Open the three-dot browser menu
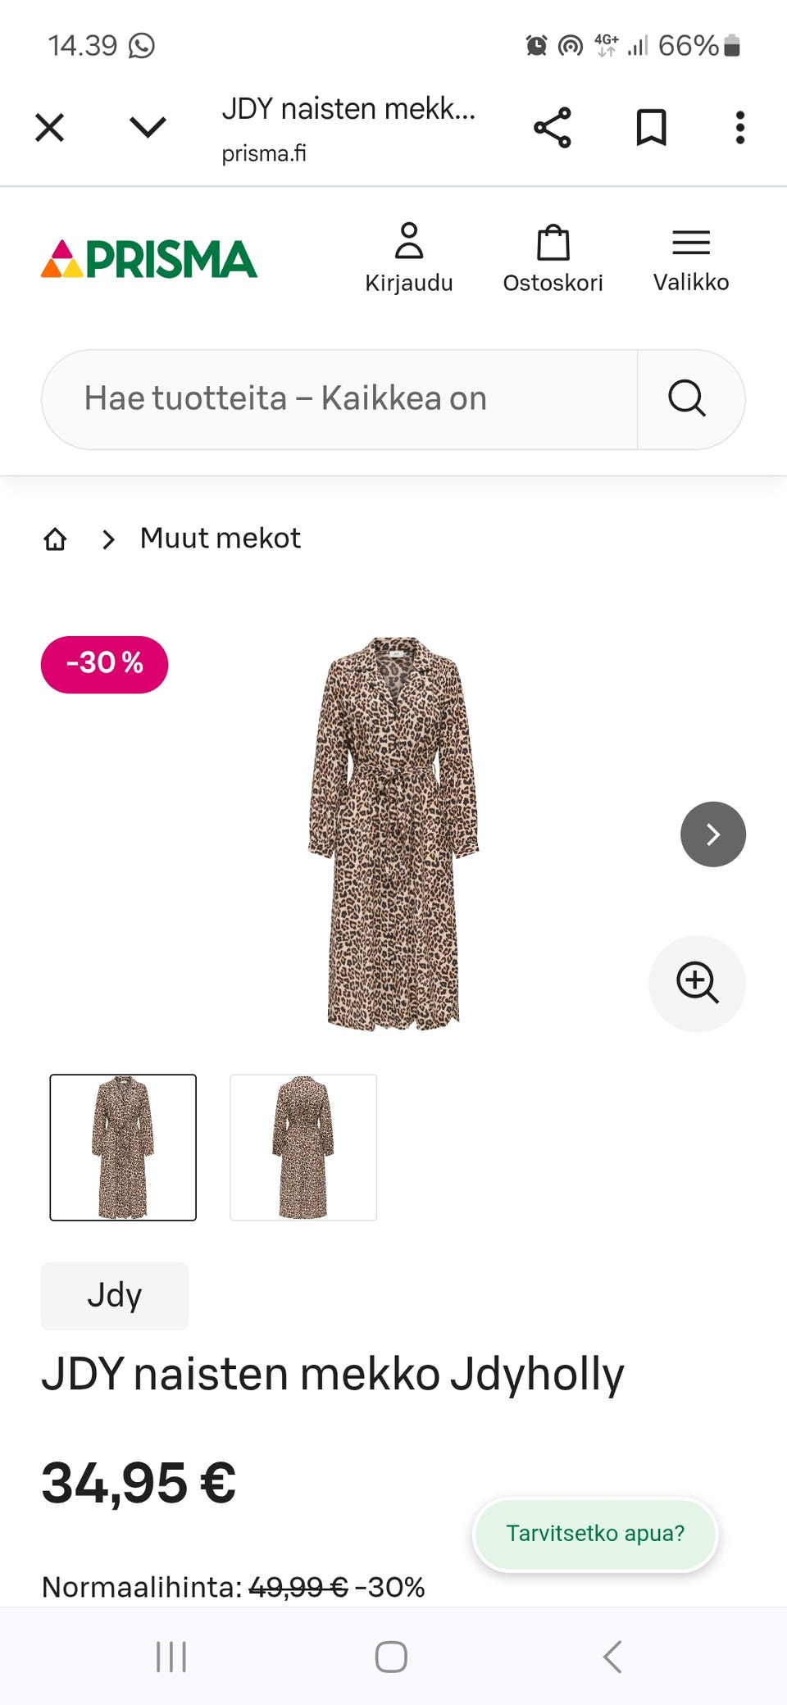787x1705 pixels. click(x=739, y=128)
